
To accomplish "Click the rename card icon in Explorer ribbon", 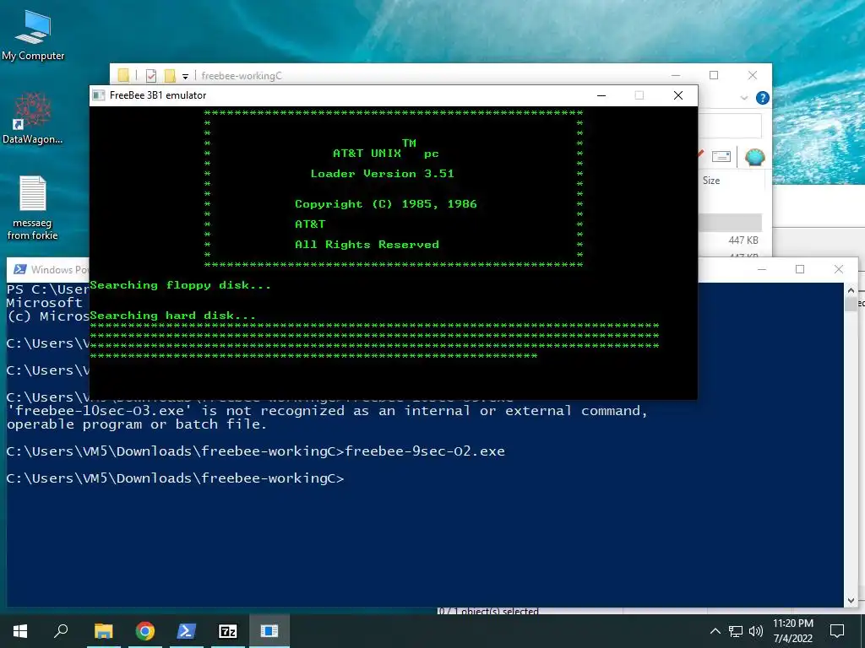I will (721, 156).
